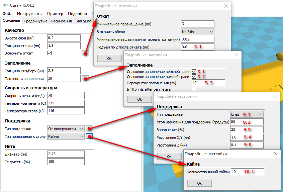Click Ok in the Откат dialog

click(x=109, y=58)
